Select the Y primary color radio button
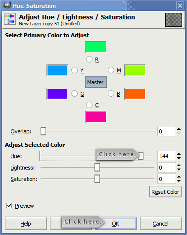This screenshot has width=187, height=235. [74, 70]
